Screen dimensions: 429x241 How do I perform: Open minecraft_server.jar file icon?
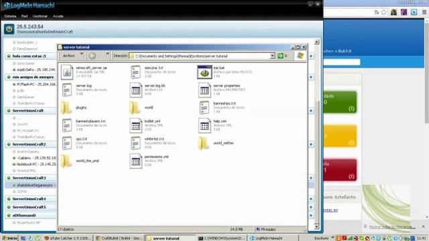67,72
